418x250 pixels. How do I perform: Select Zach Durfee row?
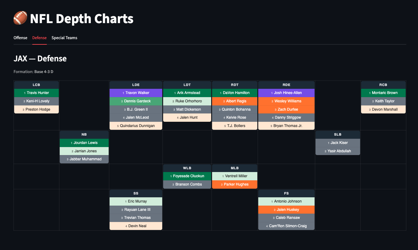[x=286, y=109]
